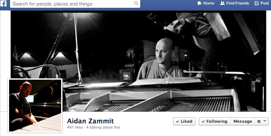Expand the gear dropdown arrow

coord(264,121)
